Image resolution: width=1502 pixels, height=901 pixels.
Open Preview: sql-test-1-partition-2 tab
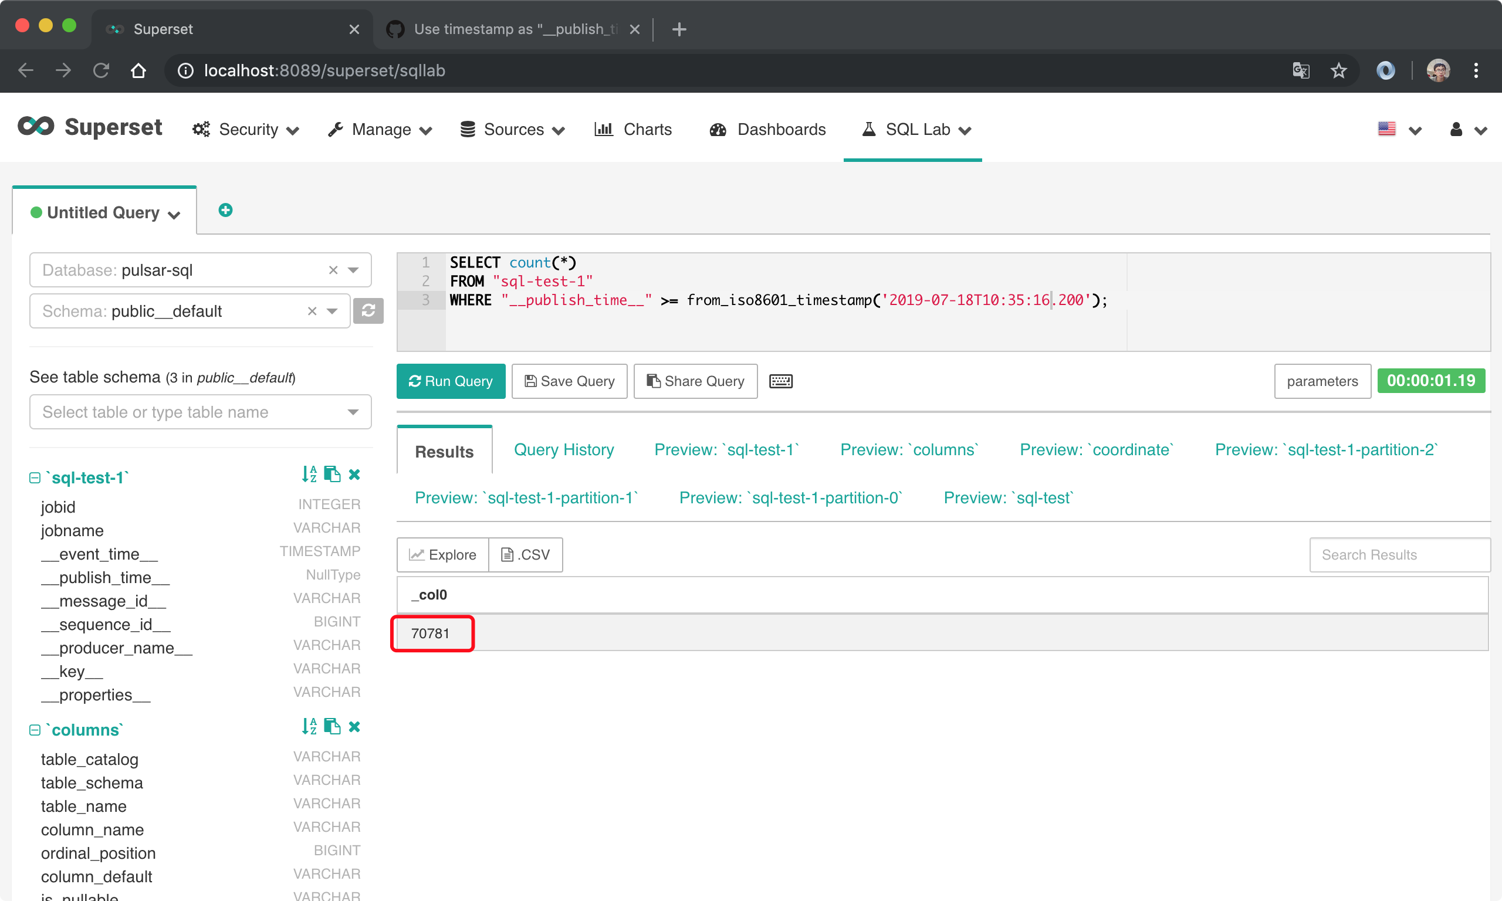coord(1326,450)
